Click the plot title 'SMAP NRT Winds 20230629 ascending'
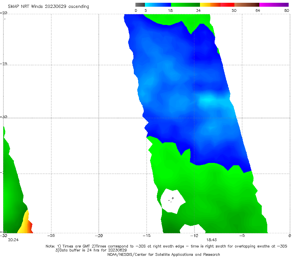This screenshot has width=293, height=257. tap(48, 6)
